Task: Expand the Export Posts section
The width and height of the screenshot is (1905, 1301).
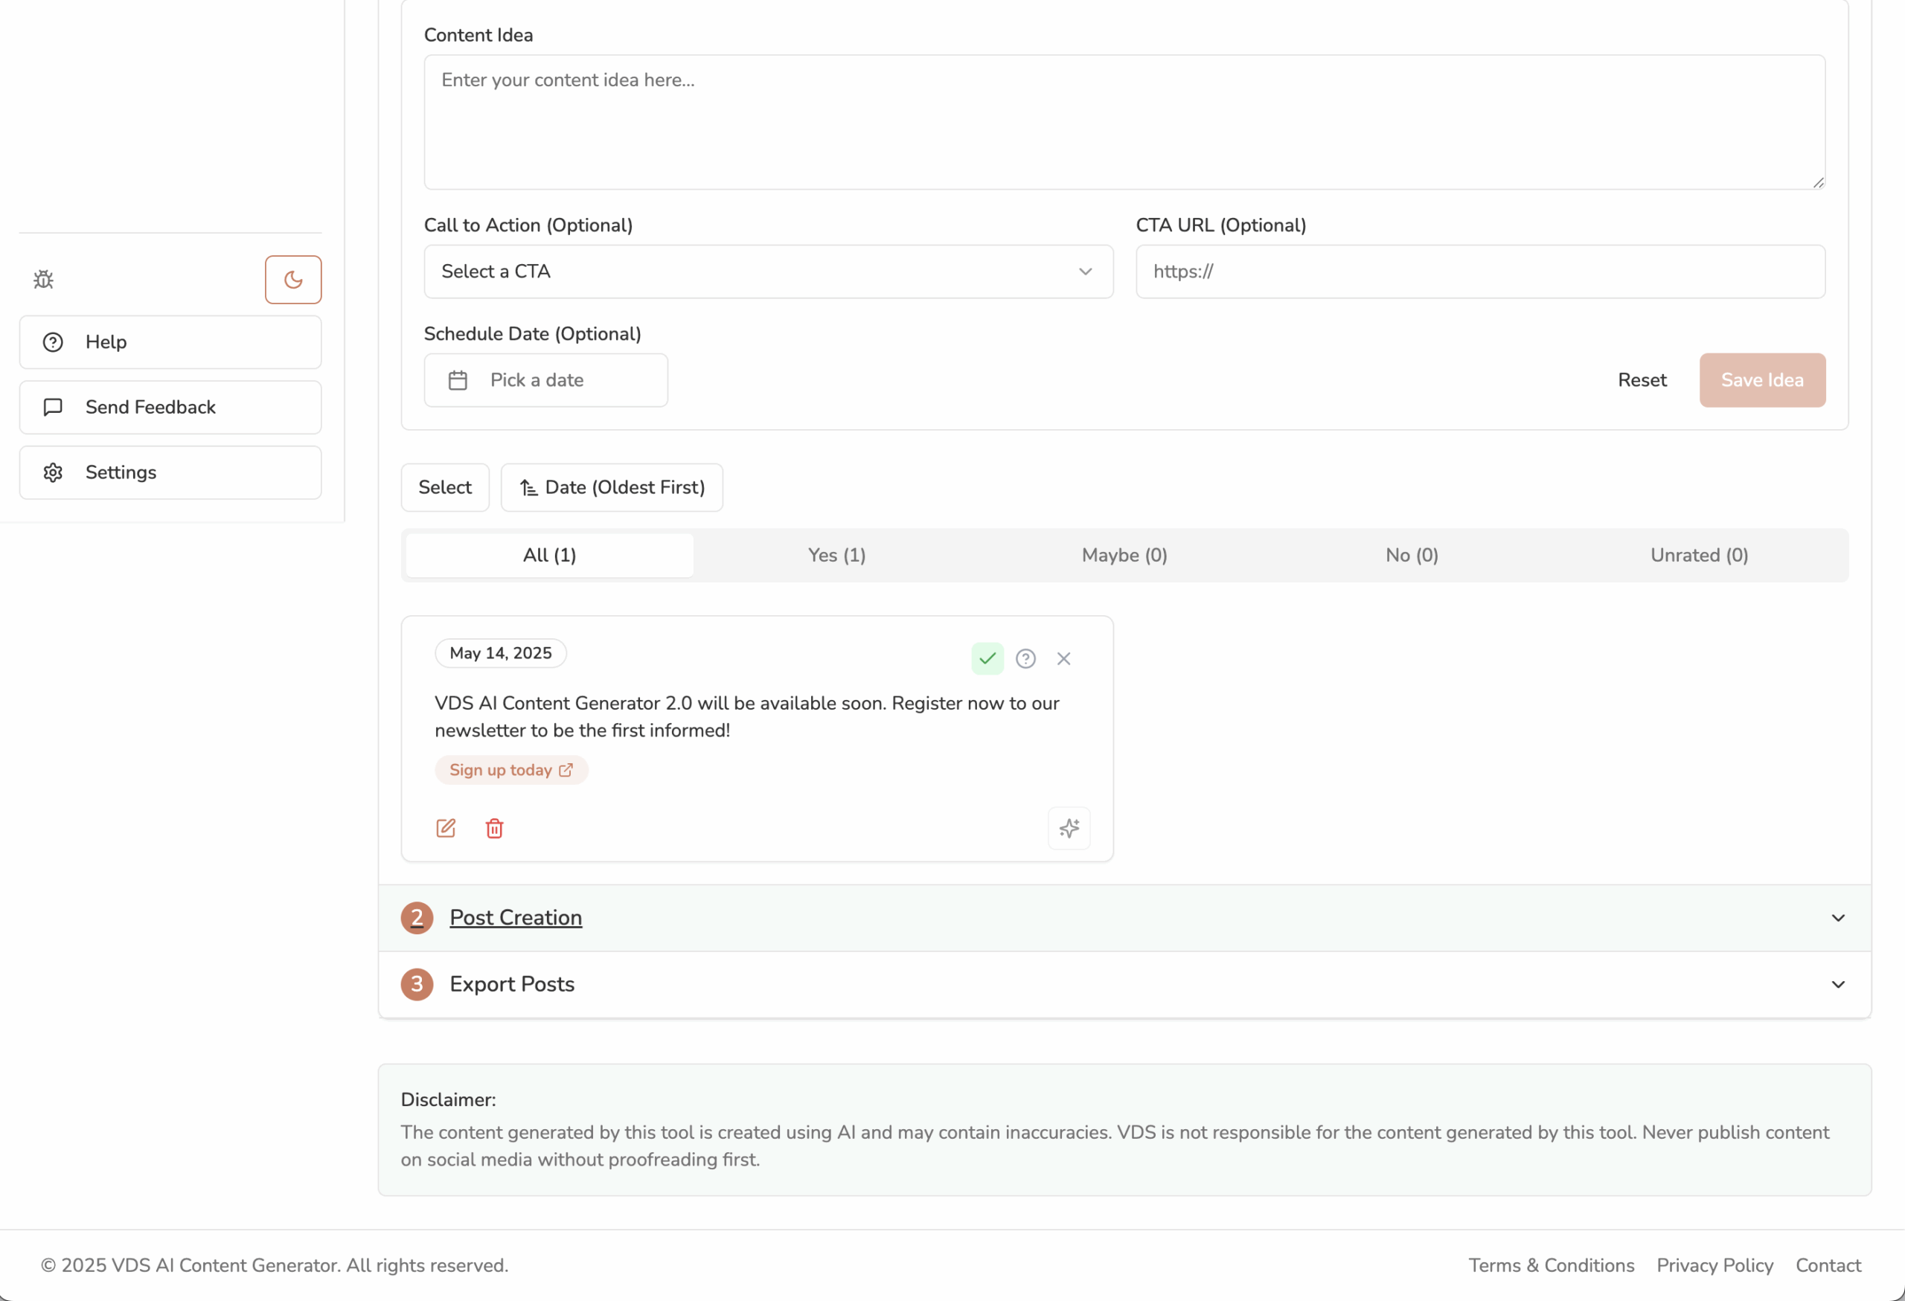Action: click(x=1124, y=984)
